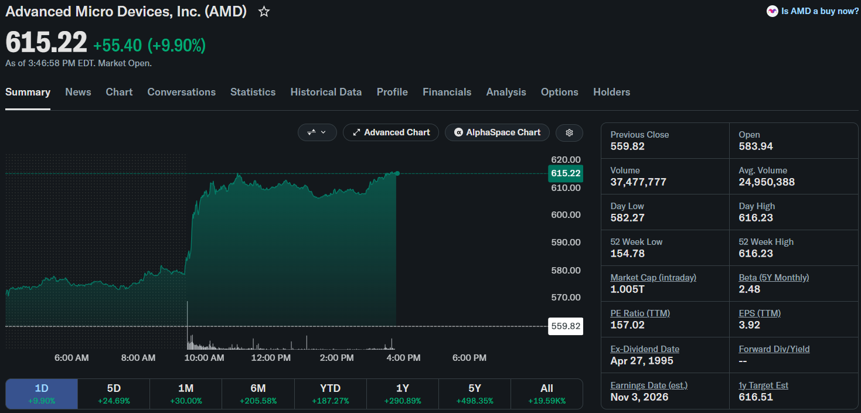Select the YTD range option

point(331,394)
